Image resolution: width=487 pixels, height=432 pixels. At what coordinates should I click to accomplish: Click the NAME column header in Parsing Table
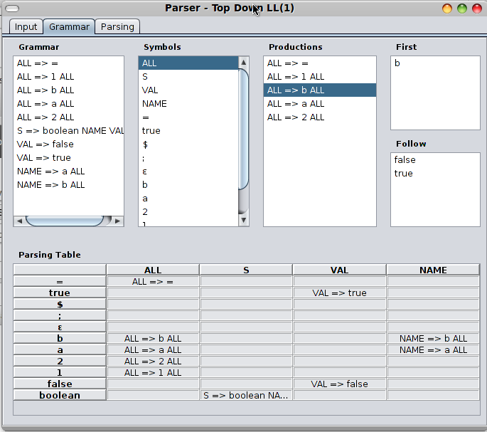[433, 270]
